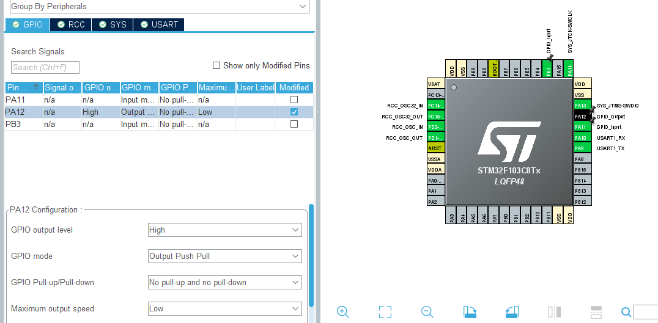Click the PA12 configuration vertical scrollbar
This screenshot has height=323, width=658.
311,256
